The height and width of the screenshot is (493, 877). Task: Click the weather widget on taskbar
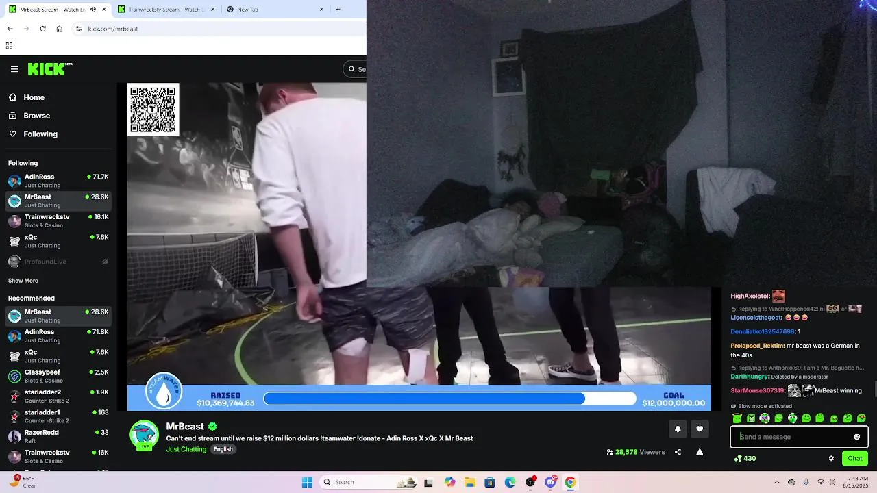(22, 482)
